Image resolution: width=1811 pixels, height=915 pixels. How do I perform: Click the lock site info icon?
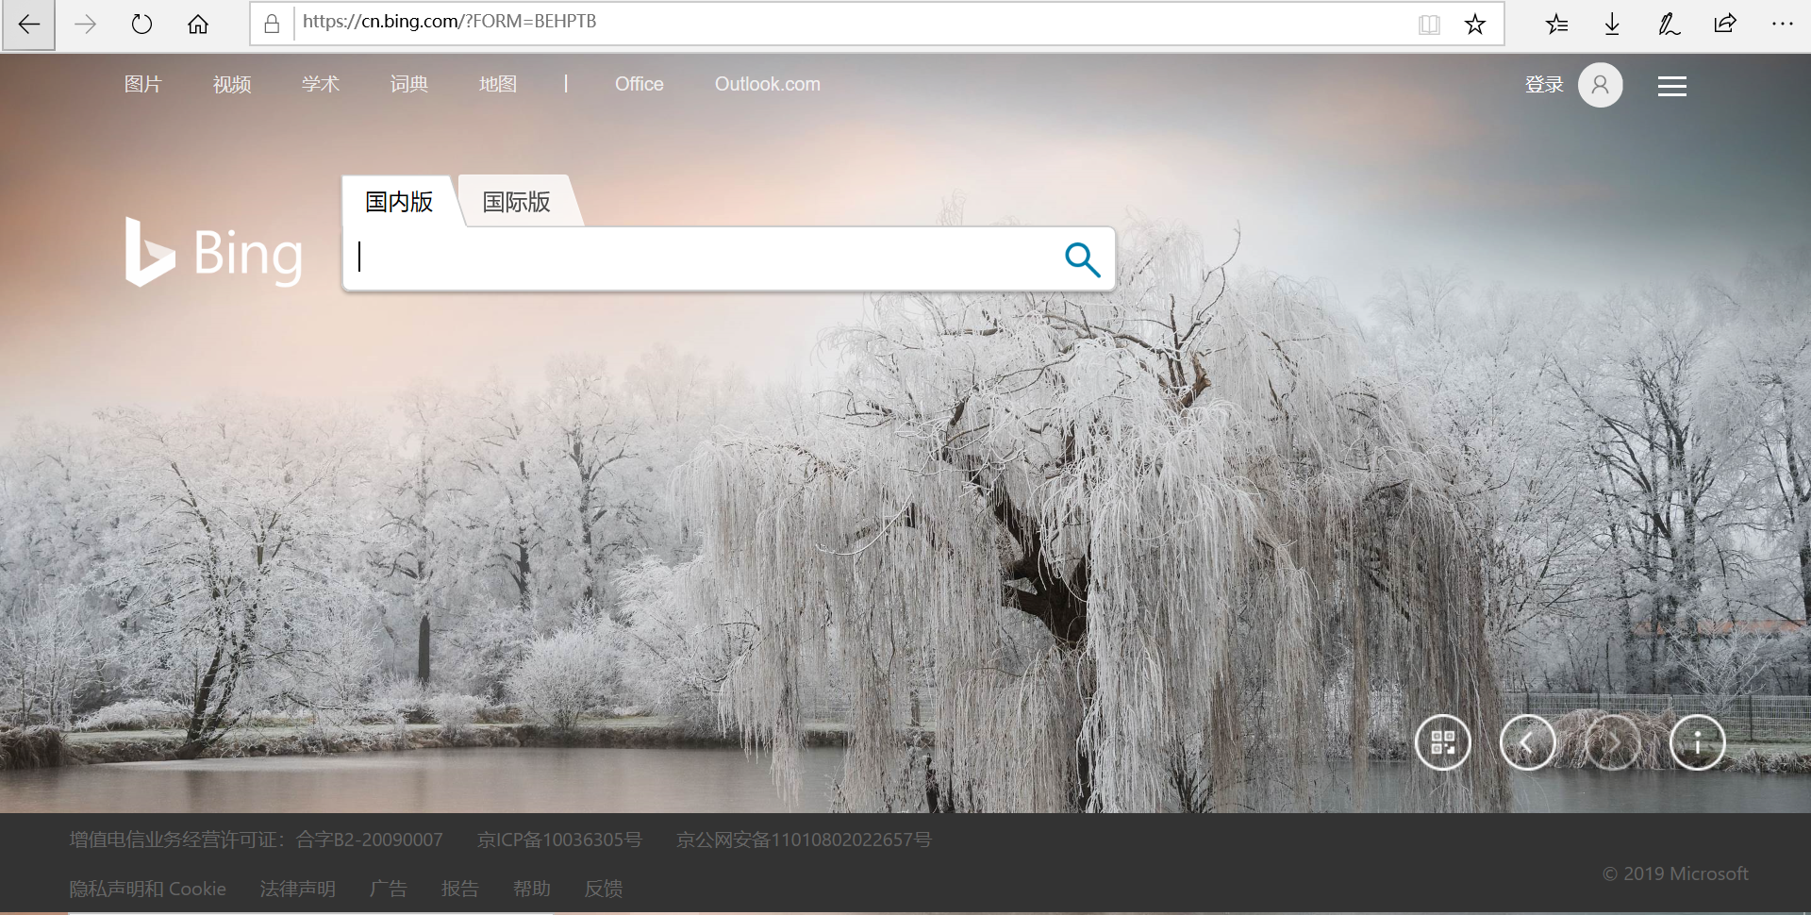272,24
